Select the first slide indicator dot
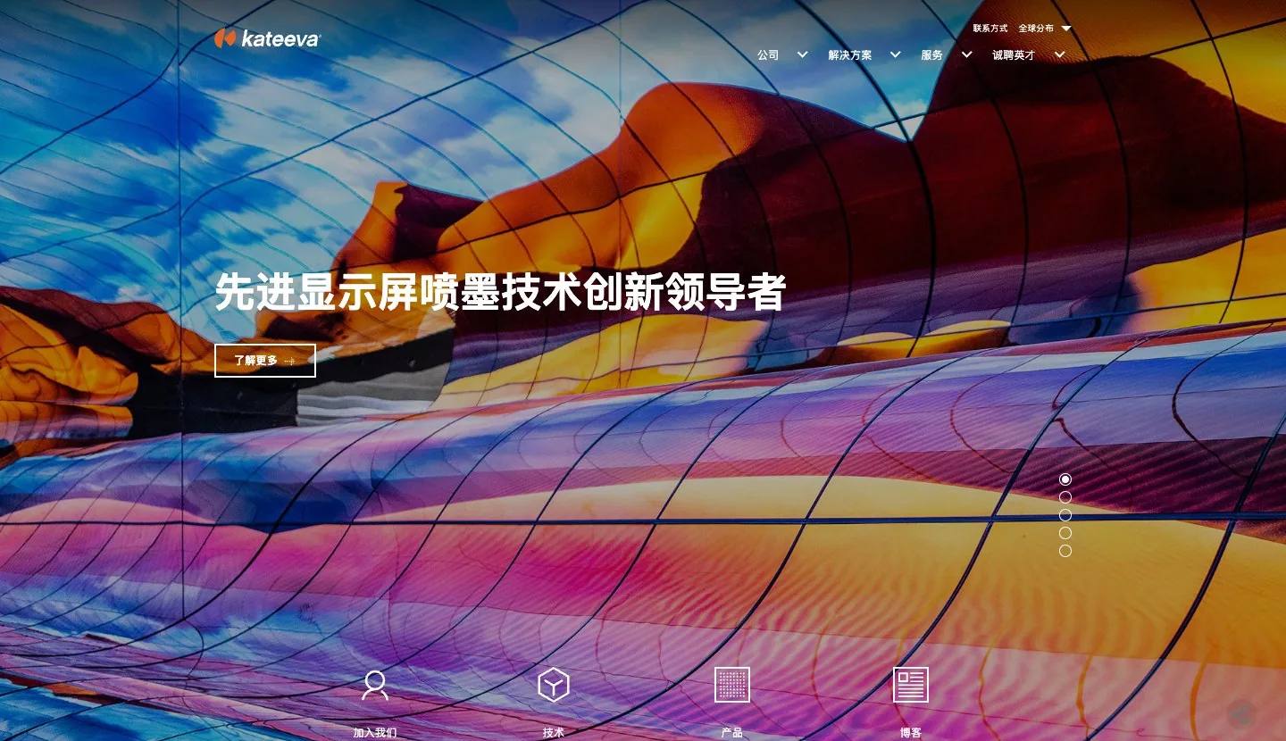Screen dimensions: 1286x741 tap(1065, 479)
